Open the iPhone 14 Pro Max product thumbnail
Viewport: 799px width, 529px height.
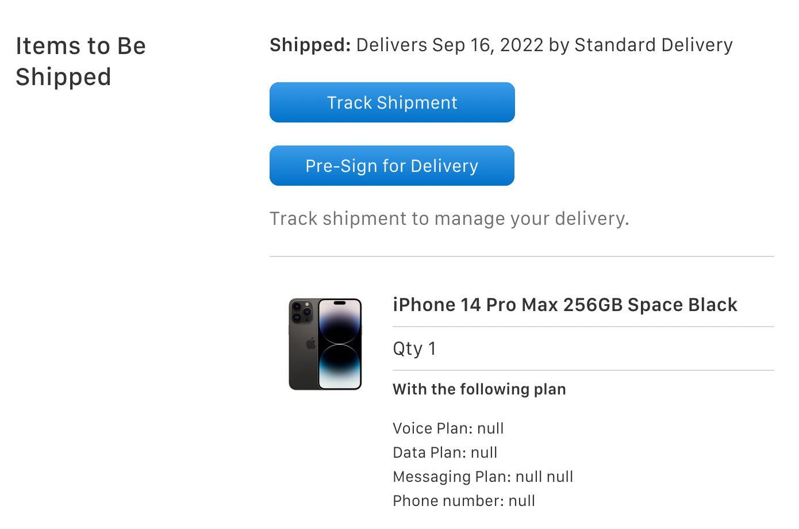[x=325, y=344]
